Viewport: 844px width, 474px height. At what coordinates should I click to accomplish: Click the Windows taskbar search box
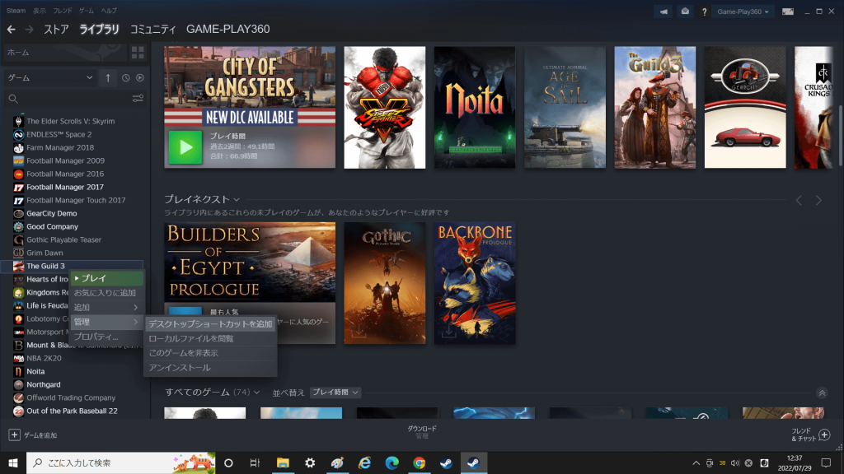(x=121, y=462)
